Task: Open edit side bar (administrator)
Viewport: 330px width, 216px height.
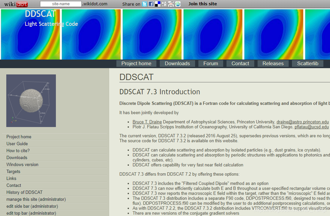Action: click(32, 206)
